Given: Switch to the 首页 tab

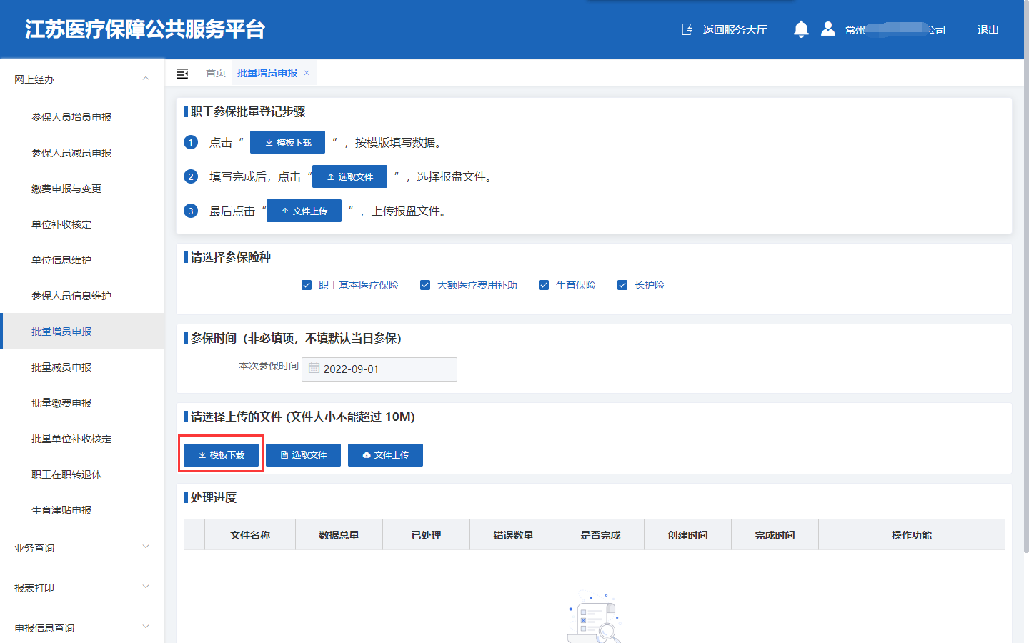Looking at the screenshot, I should 215,73.
